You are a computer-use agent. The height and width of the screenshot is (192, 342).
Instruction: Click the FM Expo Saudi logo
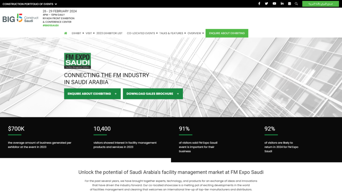pos(77,61)
